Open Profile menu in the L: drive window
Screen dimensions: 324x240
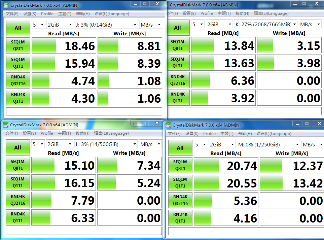tap(47, 133)
